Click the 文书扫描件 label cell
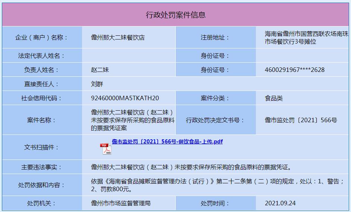 tap(42, 148)
